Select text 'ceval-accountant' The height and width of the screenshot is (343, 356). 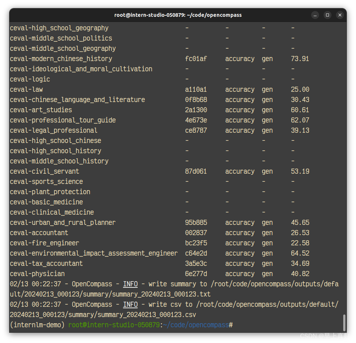click(x=39, y=233)
